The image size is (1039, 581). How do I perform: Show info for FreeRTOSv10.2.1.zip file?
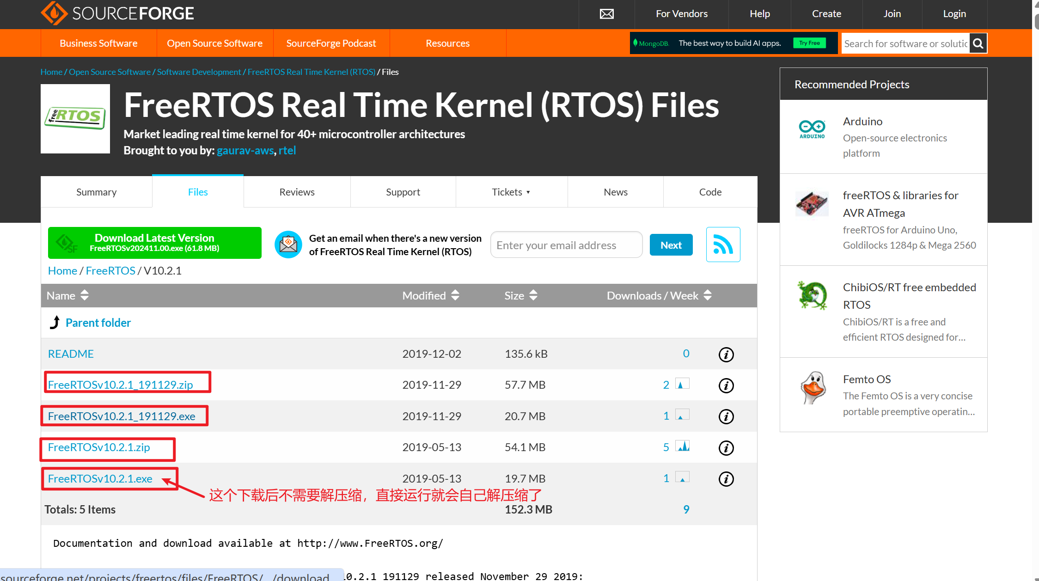tap(726, 448)
